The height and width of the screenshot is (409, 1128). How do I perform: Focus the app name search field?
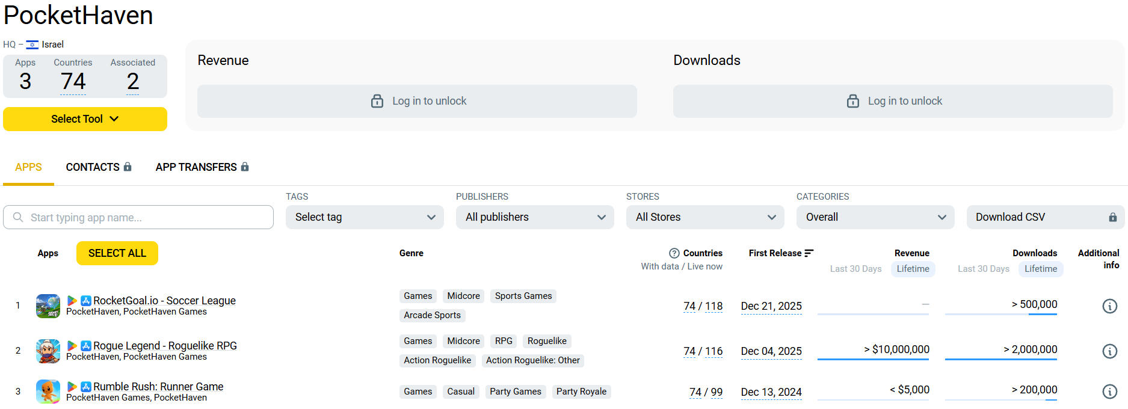[138, 217]
